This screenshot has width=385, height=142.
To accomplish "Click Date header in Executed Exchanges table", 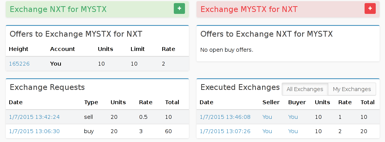I will coord(207,102).
